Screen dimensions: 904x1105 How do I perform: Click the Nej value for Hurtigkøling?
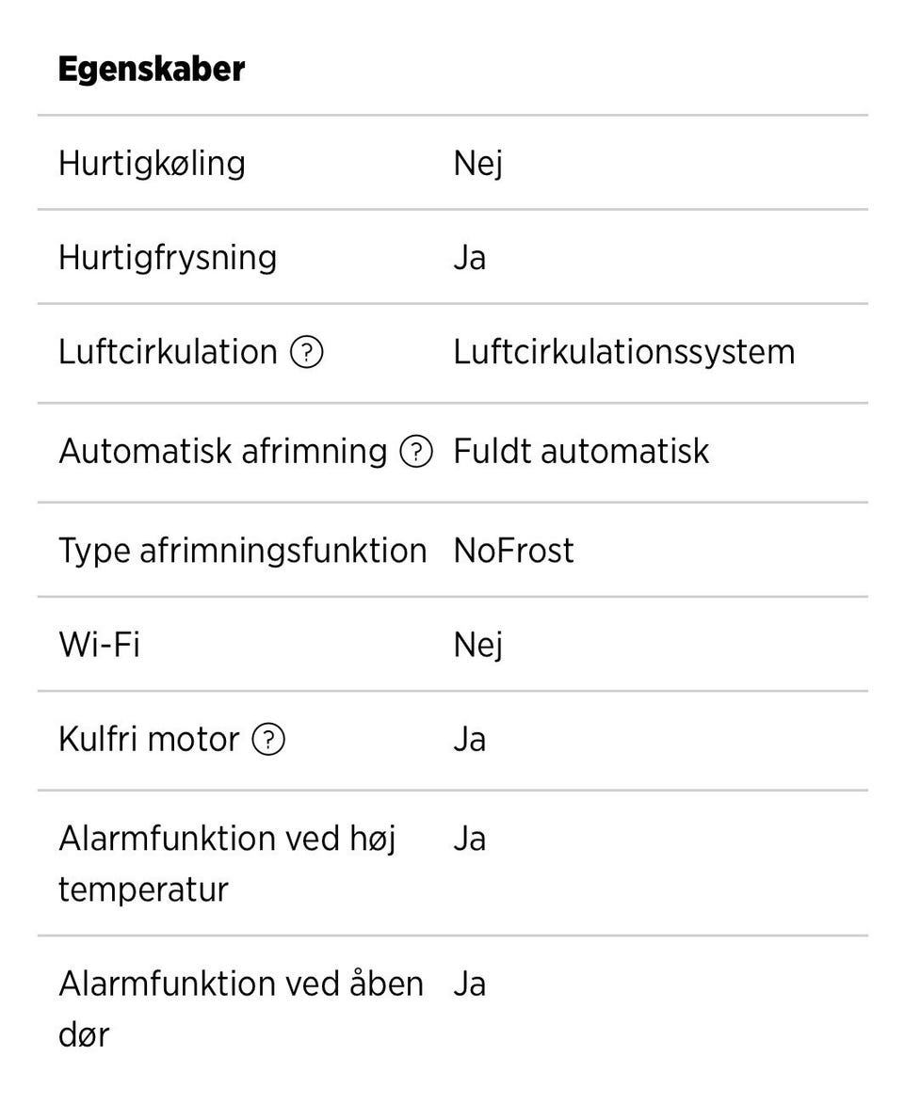coord(478,164)
